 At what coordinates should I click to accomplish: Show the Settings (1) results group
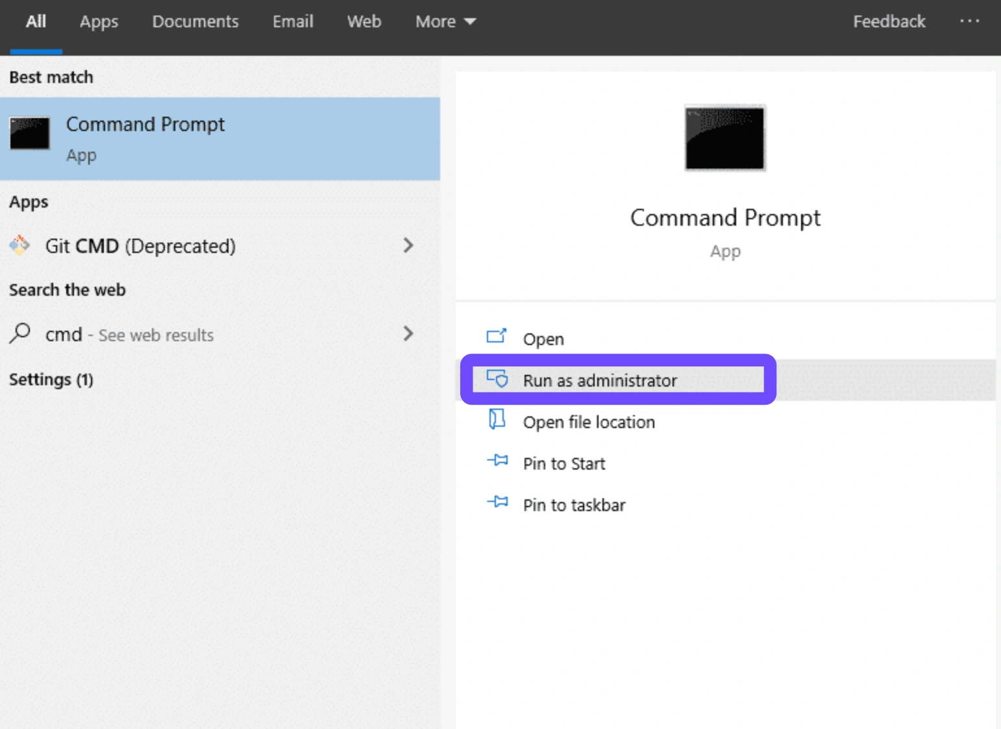tap(51, 379)
